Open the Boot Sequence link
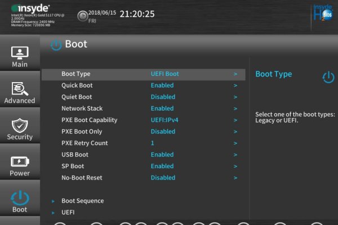This screenshot has height=225, width=338. [83, 201]
